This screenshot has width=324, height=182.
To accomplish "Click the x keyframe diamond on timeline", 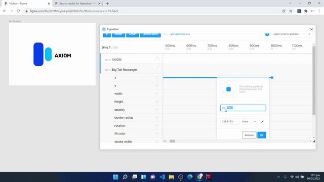I will click(x=272, y=77).
